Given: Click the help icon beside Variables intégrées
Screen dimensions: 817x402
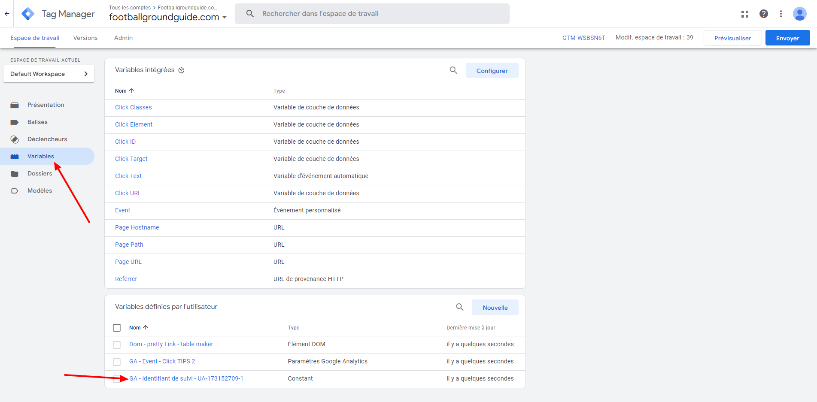Looking at the screenshot, I should point(182,70).
